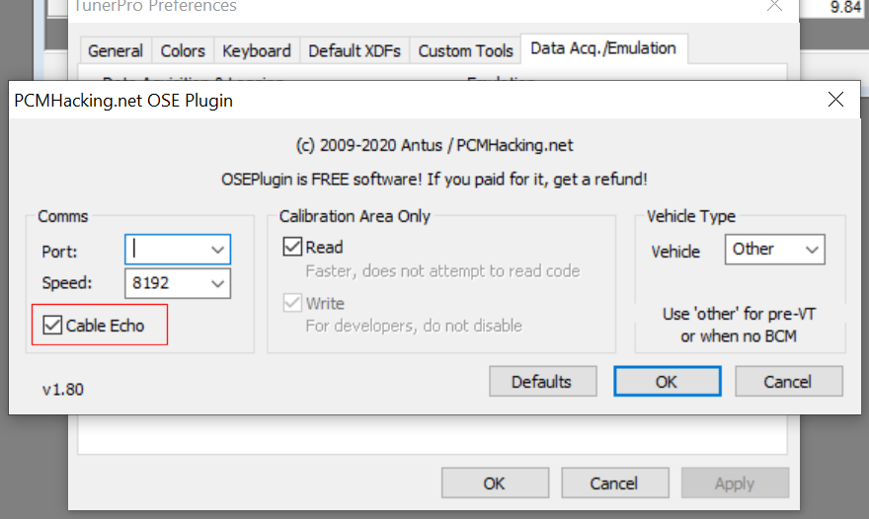The width and height of the screenshot is (869, 519).
Task: Click Cancel in TunerPro Preferences window
Action: pos(614,483)
